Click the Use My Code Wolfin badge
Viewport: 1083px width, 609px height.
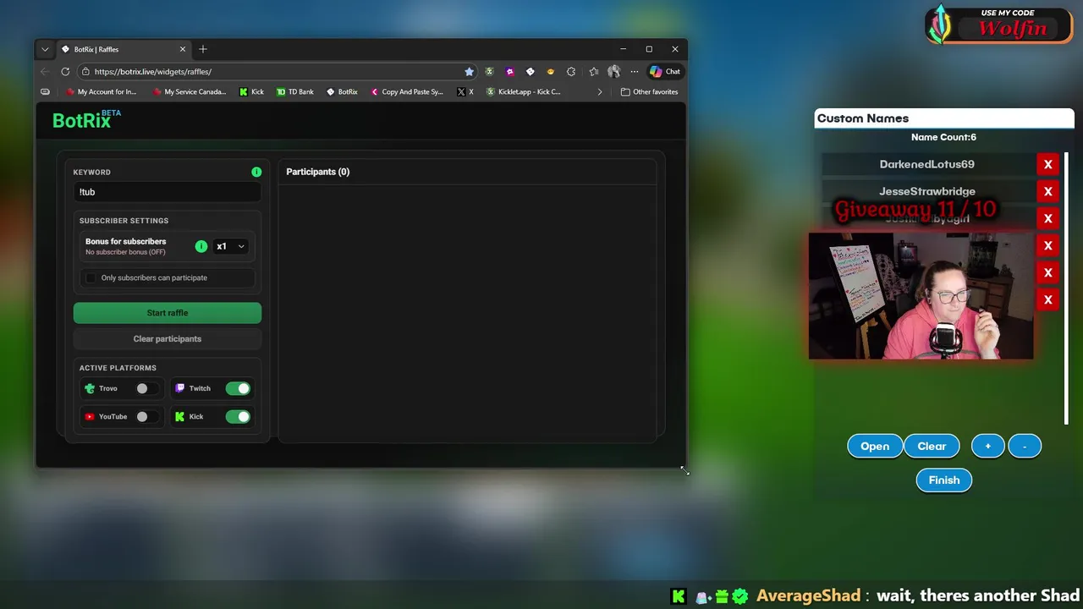[x=998, y=25]
